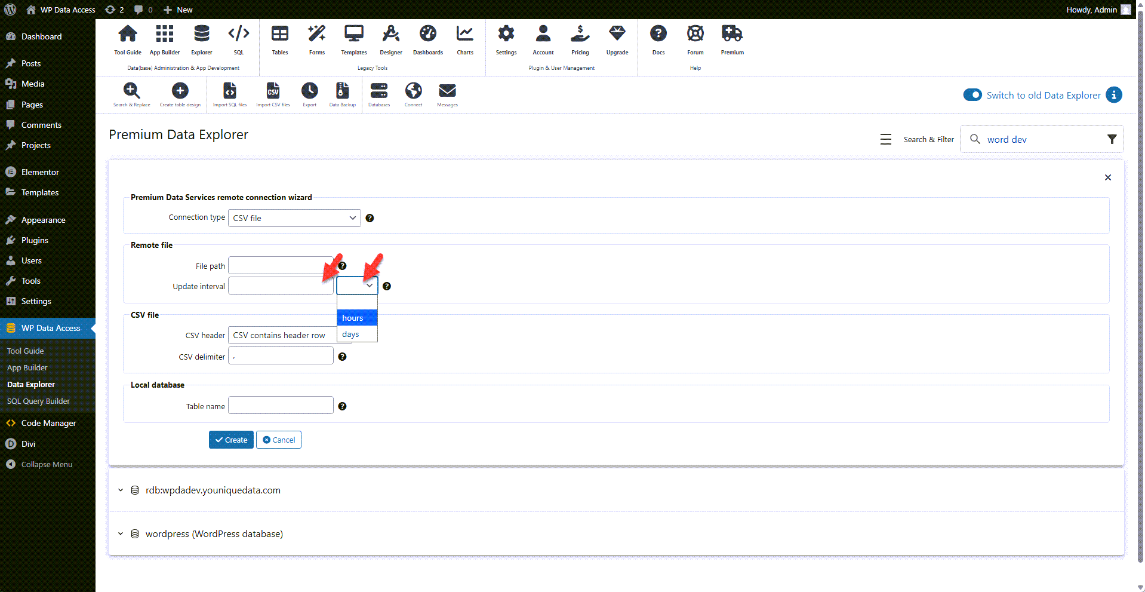The height and width of the screenshot is (592, 1145).
Task: Click the Create button
Action: click(x=231, y=440)
